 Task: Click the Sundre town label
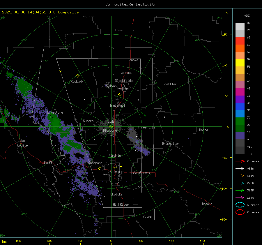tap(88, 121)
